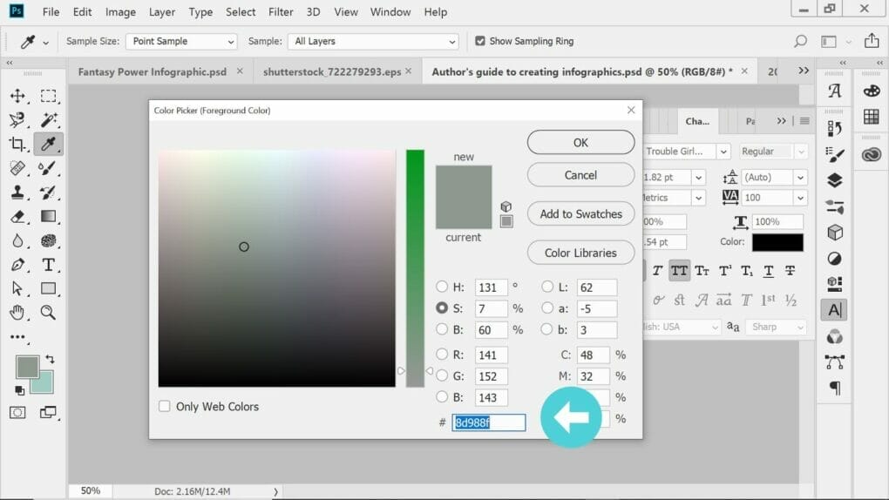
Task: Select the Hue radio button
Action: [442, 287]
